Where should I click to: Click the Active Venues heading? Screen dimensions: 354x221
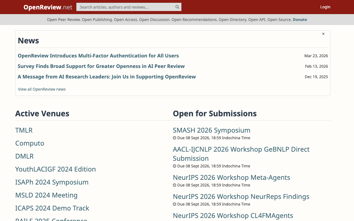click(42, 114)
